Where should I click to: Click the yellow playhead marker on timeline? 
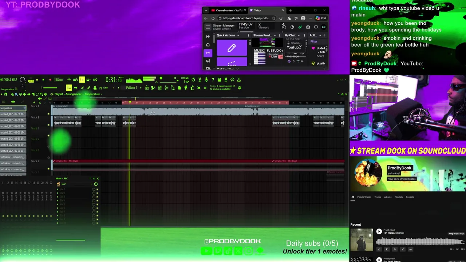(130, 102)
